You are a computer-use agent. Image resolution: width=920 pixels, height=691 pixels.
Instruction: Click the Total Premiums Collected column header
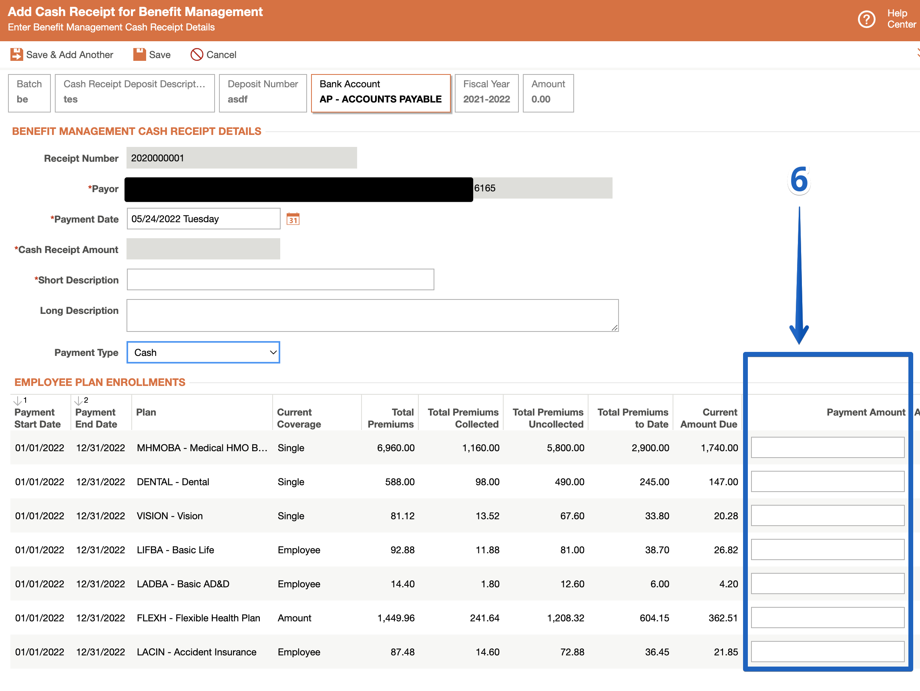click(463, 418)
